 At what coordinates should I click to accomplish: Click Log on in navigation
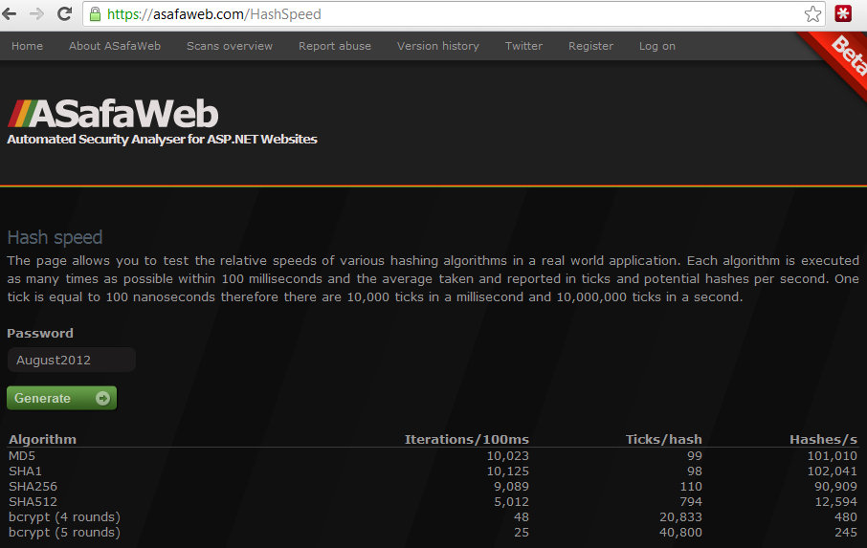coord(657,46)
